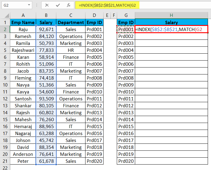Viewport: 211px width, 170px height.
Task: Click the Department header cell
Action: click(x=71, y=22)
